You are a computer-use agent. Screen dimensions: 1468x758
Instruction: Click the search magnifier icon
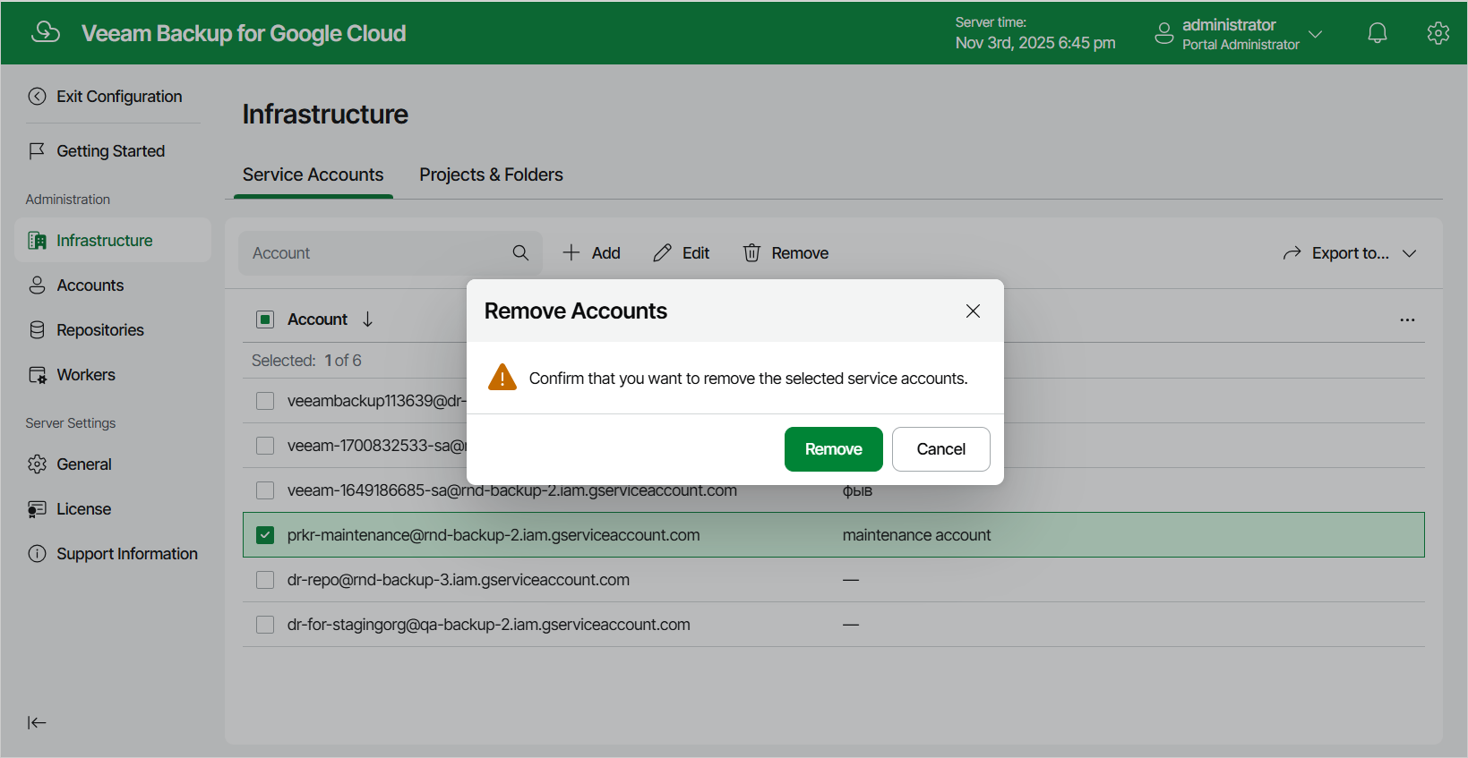coord(520,253)
